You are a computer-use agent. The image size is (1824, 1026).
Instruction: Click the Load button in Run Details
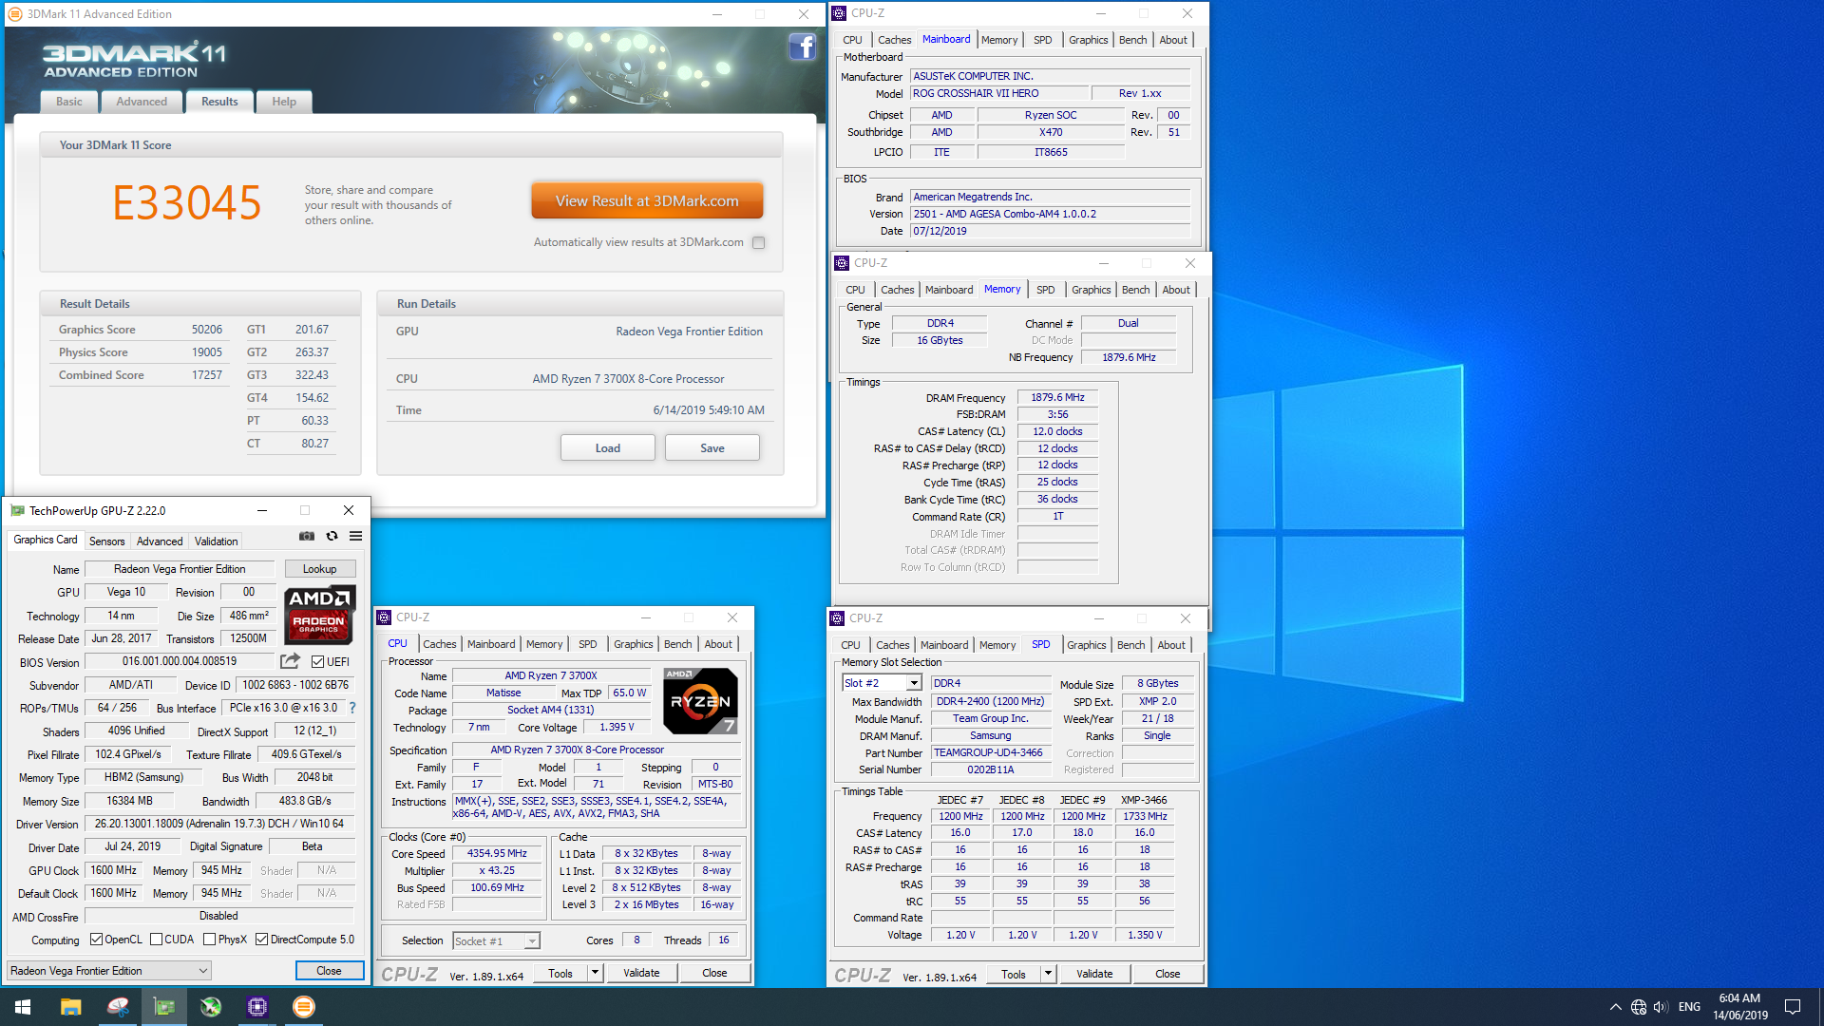click(608, 448)
